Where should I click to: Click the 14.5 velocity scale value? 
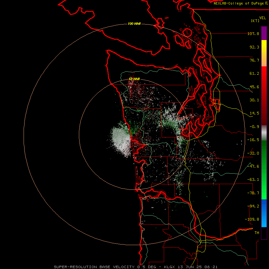coord(254,113)
